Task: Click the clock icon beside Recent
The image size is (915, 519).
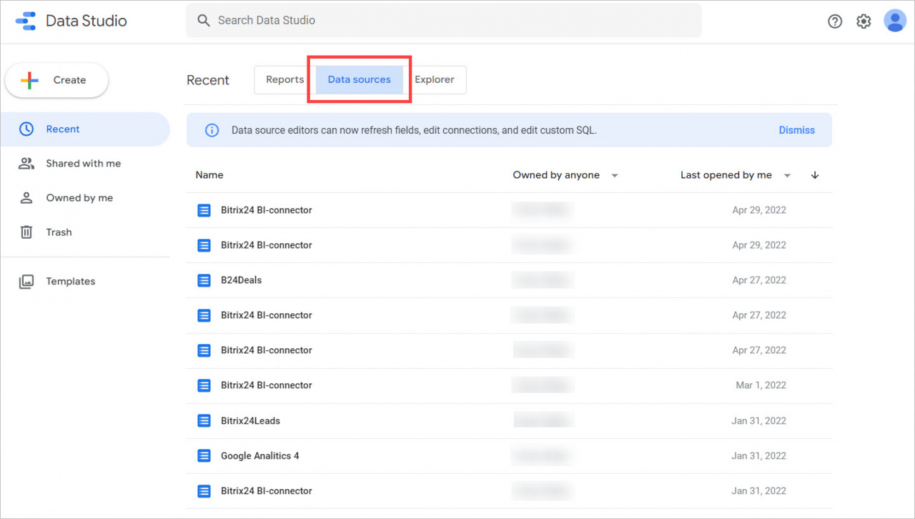Action: pos(26,129)
